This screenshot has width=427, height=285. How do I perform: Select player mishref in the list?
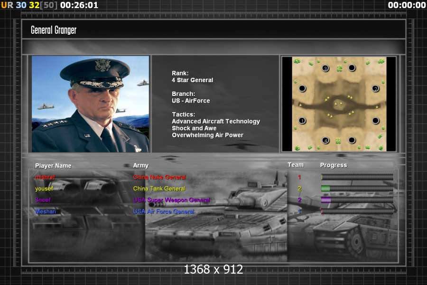[x=45, y=177]
